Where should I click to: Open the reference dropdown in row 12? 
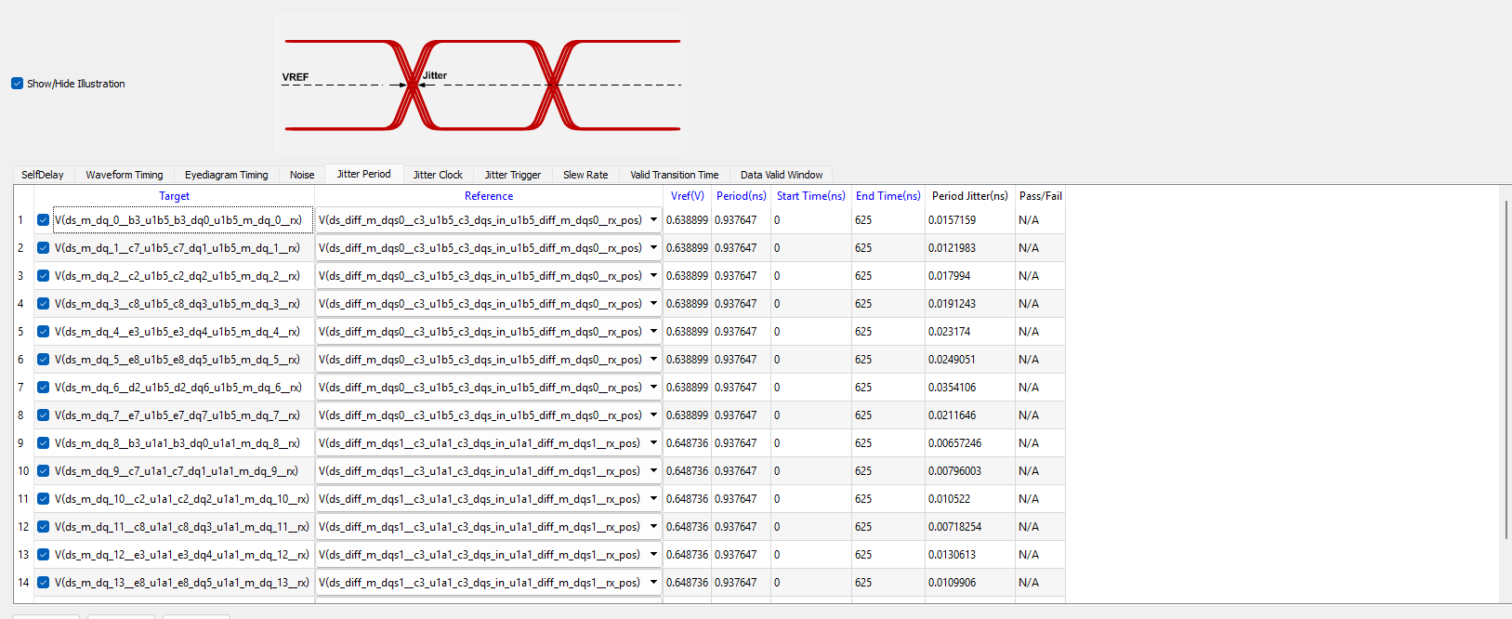tap(653, 527)
